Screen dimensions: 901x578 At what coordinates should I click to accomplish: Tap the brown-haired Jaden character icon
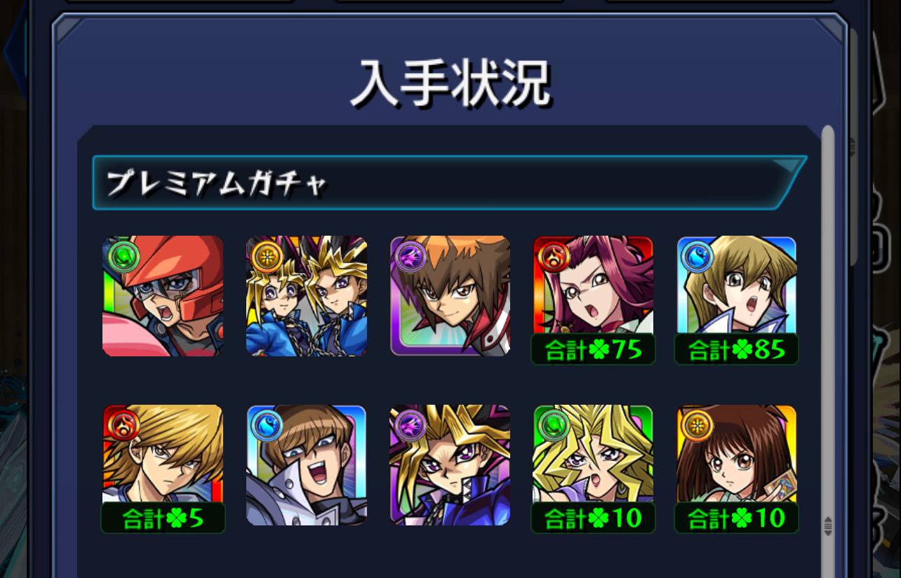[x=451, y=296]
